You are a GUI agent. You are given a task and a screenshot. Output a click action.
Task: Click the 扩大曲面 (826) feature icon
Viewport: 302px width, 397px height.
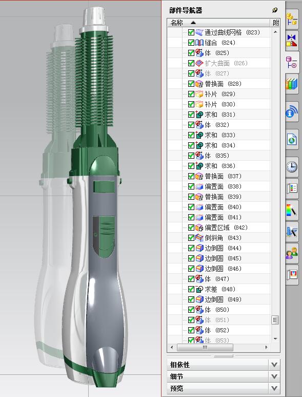click(199, 63)
